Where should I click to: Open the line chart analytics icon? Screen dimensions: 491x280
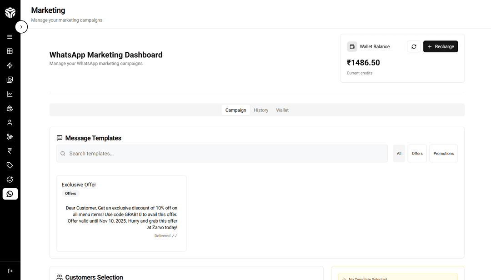pyautogui.click(x=10, y=94)
